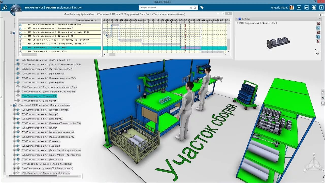The image size is (325, 183).
Task: Click the Share arrow icon in the top bar
Action: click(x=307, y=7)
